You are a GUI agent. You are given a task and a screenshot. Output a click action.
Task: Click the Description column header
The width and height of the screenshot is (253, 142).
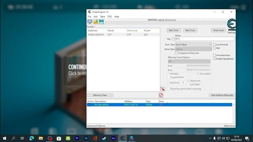[100, 101]
